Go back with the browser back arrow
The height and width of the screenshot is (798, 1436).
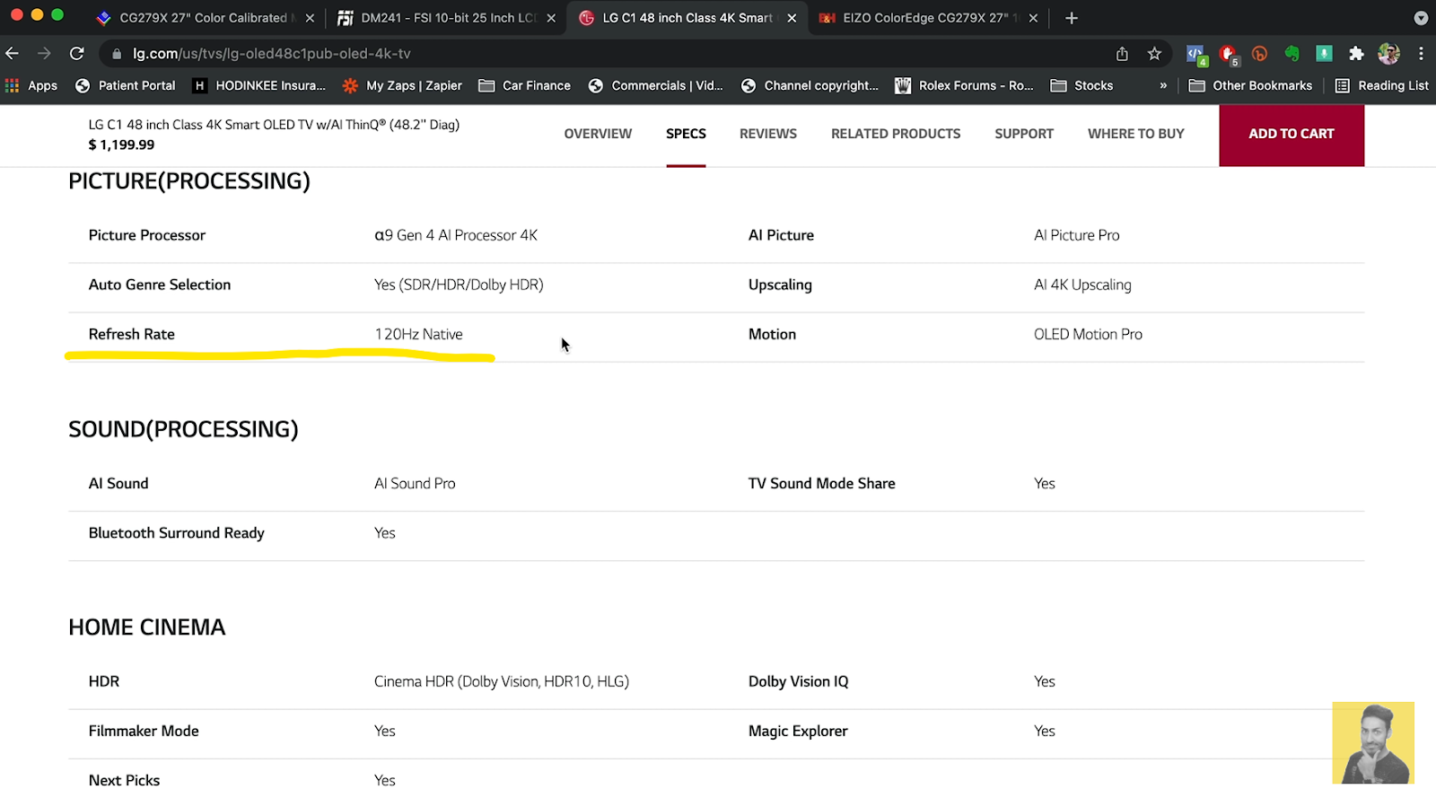point(13,54)
